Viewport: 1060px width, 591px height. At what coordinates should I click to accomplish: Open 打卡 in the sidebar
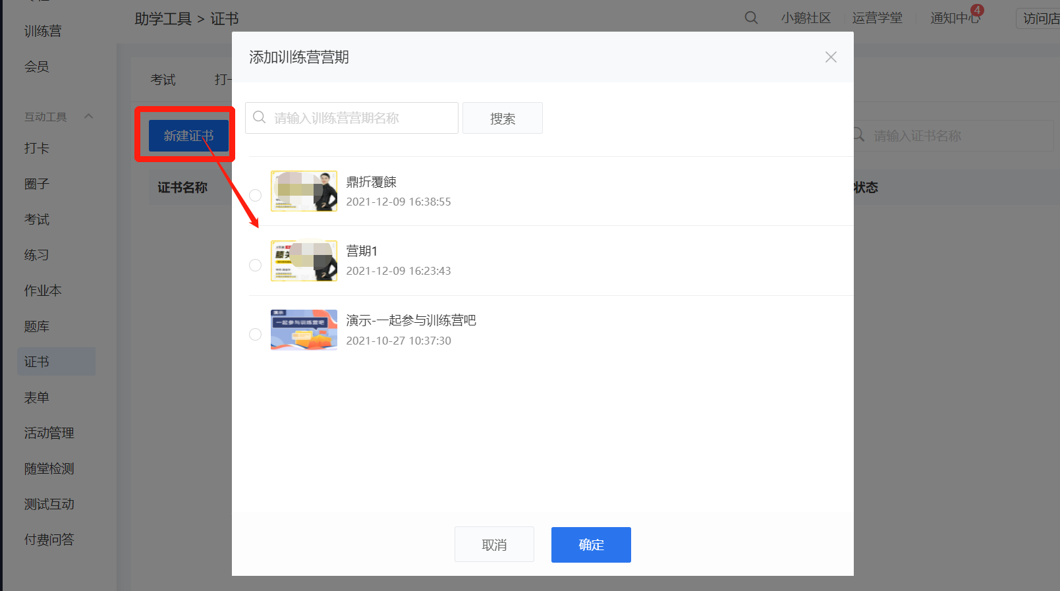click(37, 148)
